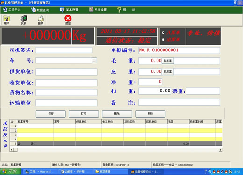Click the 运输单位 column header in table
The width and height of the screenshot is (243, 175).
(x=157, y=122)
